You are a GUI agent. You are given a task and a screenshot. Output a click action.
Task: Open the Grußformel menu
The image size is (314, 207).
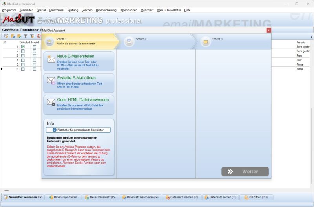pos(57,10)
